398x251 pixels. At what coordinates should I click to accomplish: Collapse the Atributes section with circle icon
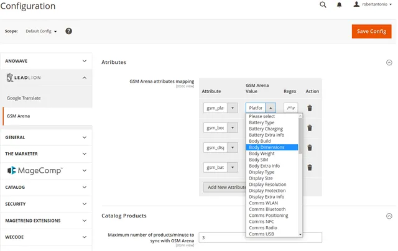tap(389, 63)
